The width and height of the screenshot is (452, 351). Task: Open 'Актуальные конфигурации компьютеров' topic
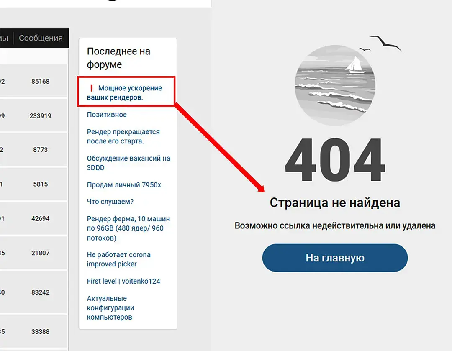[110, 308]
